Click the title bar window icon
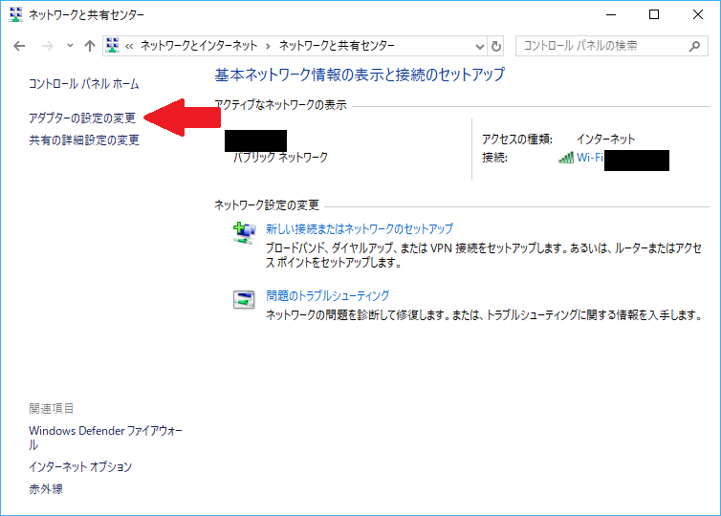 pos(15,14)
